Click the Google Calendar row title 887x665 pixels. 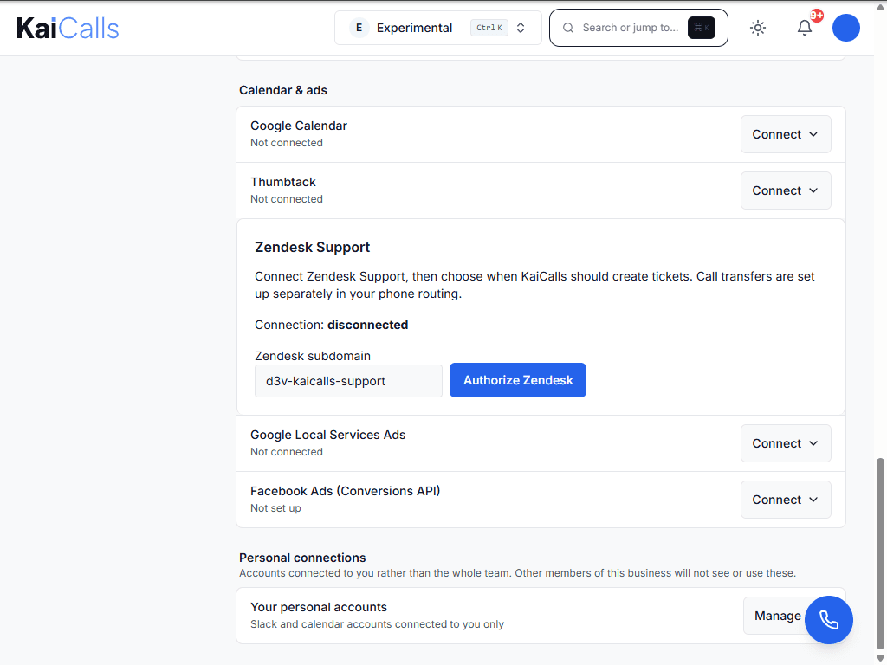coord(299,126)
